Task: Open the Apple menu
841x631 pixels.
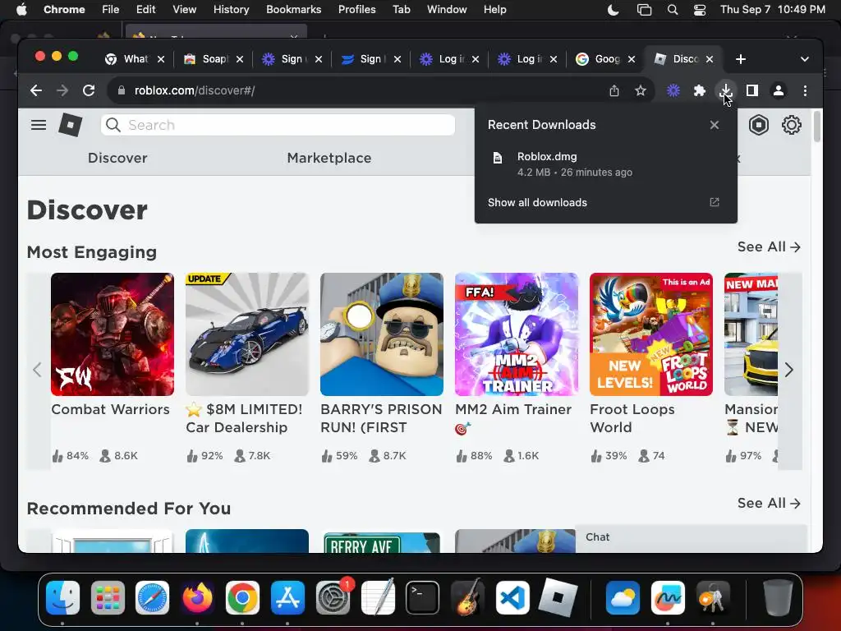Action: [x=21, y=10]
